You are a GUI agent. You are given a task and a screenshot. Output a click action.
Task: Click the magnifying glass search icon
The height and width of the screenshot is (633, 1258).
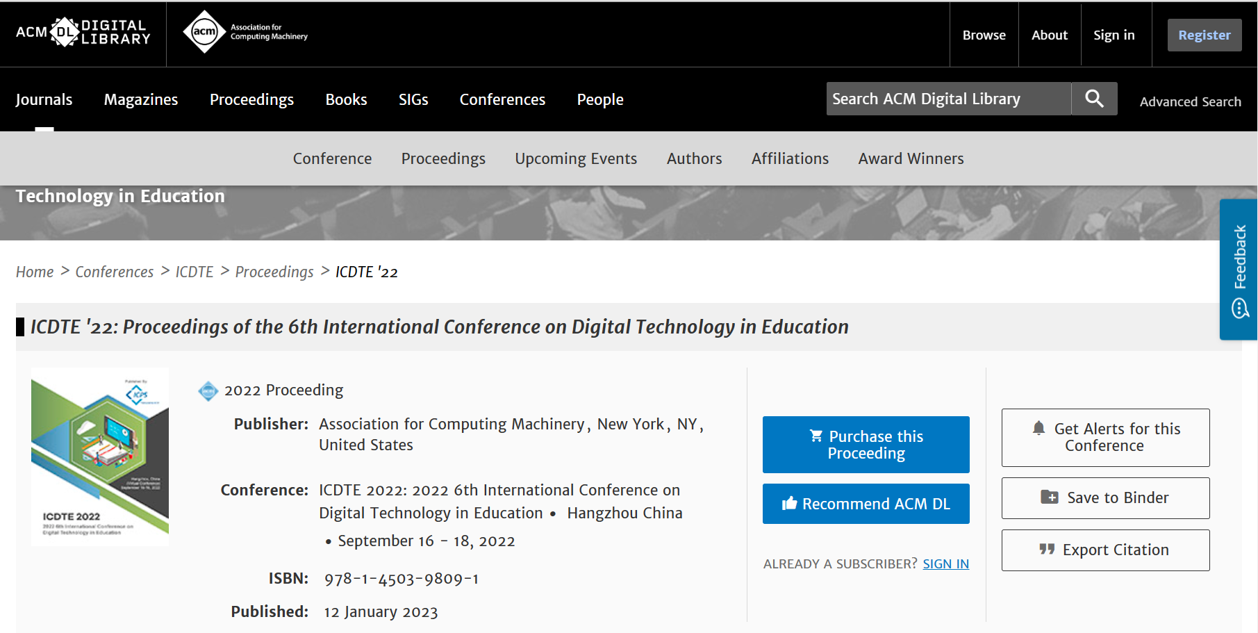pyautogui.click(x=1094, y=99)
